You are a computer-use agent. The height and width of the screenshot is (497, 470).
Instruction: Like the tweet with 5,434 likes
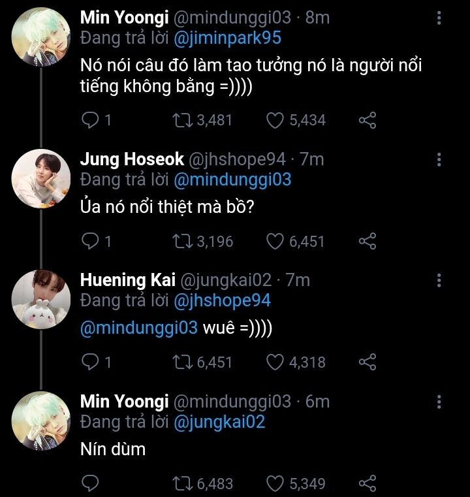click(x=276, y=120)
